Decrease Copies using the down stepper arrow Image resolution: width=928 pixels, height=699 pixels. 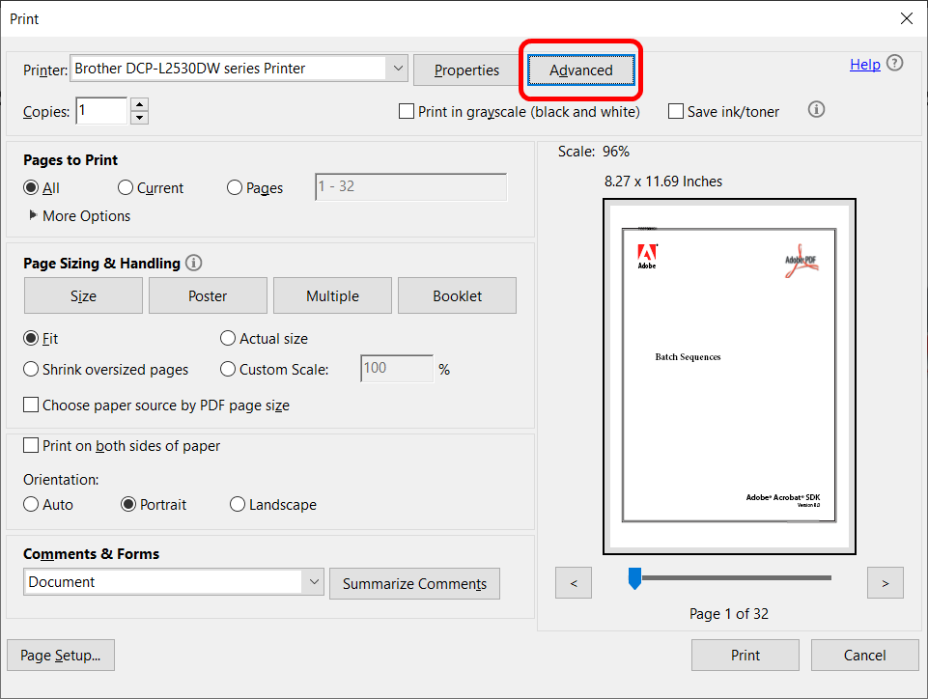click(139, 117)
